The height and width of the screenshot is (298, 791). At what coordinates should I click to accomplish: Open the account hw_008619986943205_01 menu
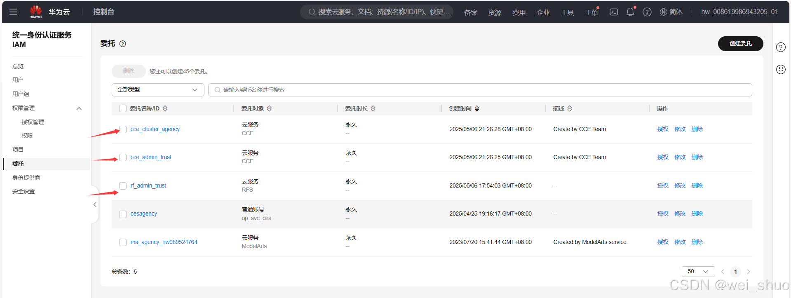[739, 12]
